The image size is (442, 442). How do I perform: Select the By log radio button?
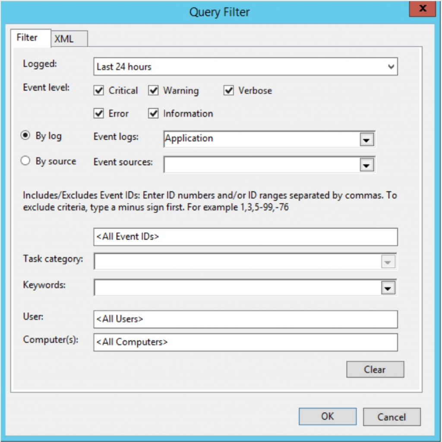click(26, 136)
